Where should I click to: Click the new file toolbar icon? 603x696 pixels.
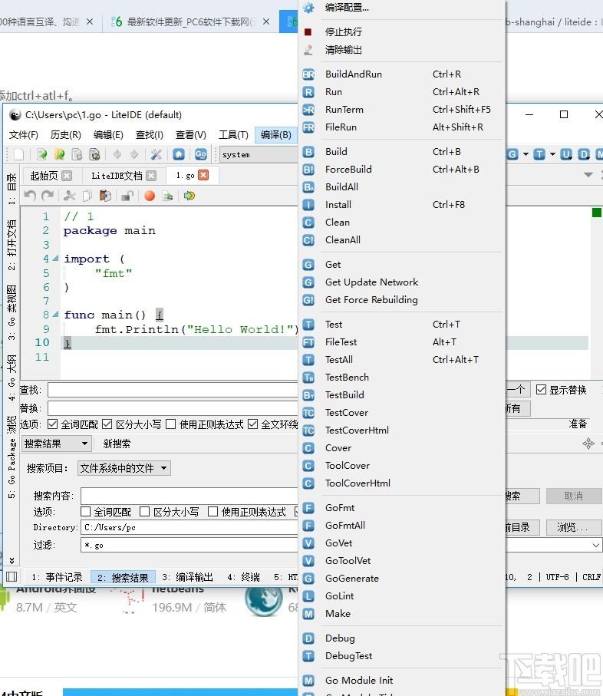pyautogui.click(x=18, y=154)
